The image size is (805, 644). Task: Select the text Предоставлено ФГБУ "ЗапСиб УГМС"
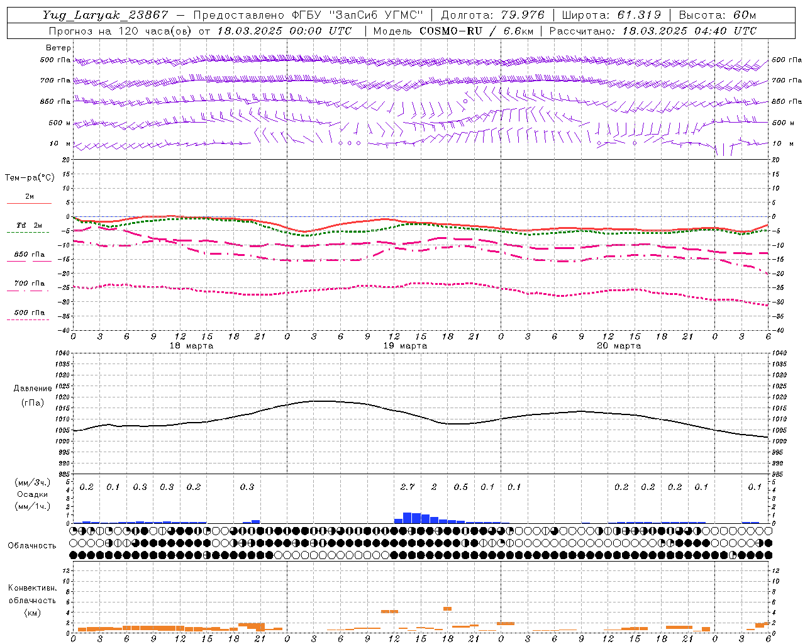[x=308, y=15]
